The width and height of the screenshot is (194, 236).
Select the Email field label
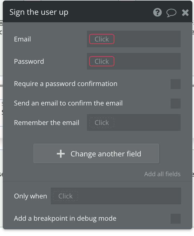22,39
